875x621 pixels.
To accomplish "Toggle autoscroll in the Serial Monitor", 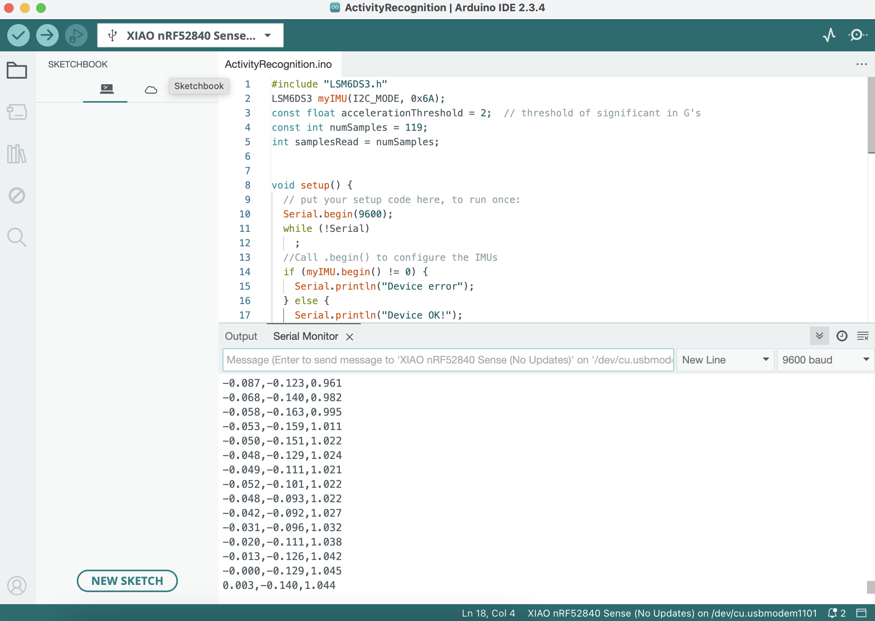I will [x=820, y=336].
